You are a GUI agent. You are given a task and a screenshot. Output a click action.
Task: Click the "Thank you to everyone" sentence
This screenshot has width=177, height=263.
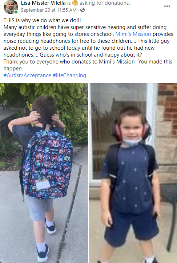[x=88, y=65]
